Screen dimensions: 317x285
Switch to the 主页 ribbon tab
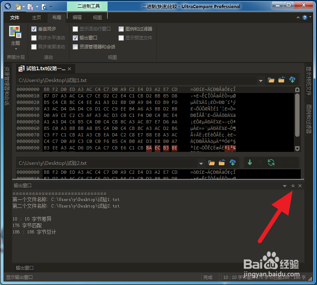point(37,17)
